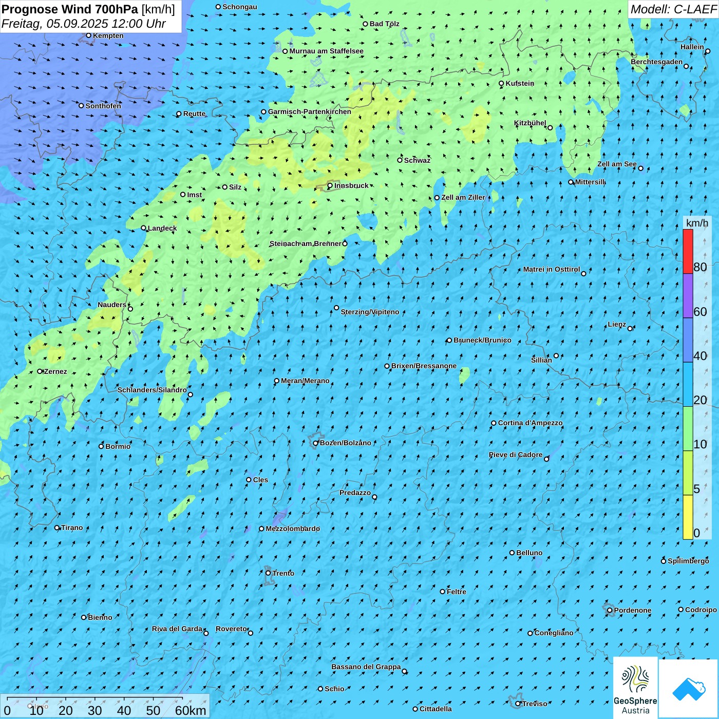The height and width of the screenshot is (719, 719).
Task: Click the 'Schongau' label
Action: [x=240, y=7]
